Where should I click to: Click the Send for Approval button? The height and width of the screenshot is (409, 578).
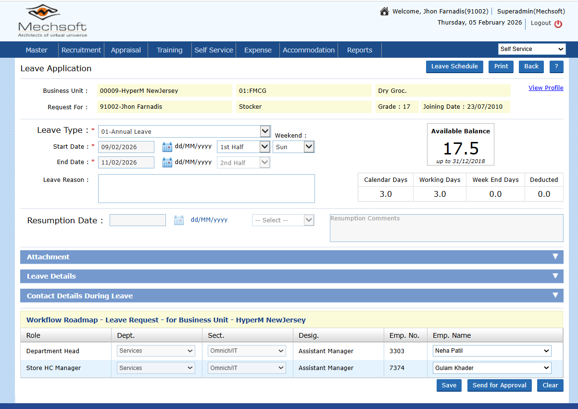tap(499, 385)
